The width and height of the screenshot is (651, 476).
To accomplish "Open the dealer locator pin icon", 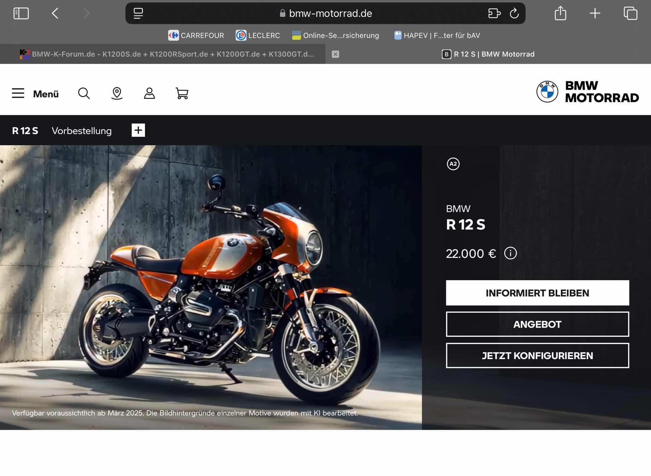I will 117,94.
